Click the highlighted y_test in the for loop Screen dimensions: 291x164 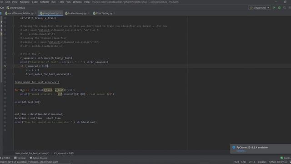tap(59, 90)
